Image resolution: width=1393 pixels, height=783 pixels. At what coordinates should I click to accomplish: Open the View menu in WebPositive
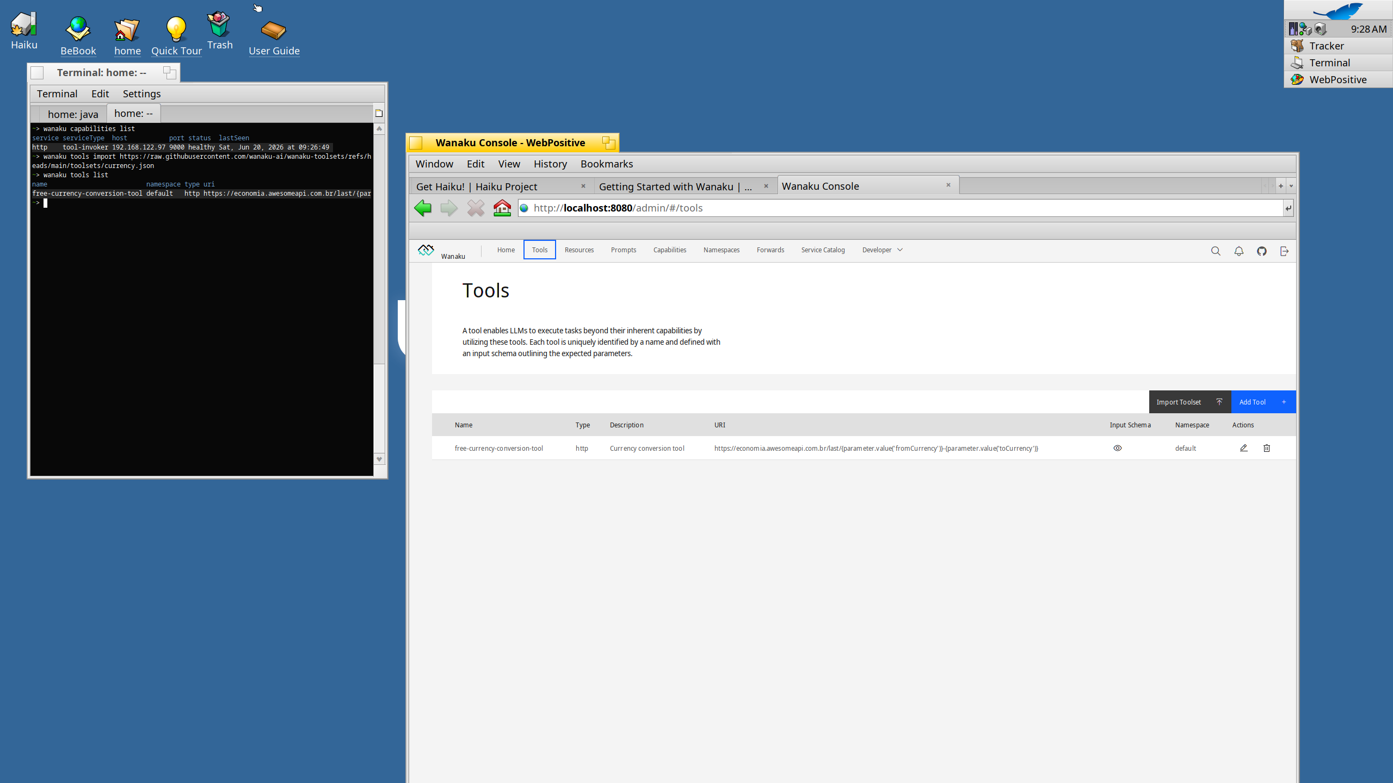coord(509,164)
